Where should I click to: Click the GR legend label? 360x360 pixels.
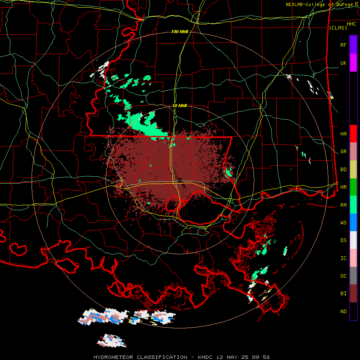[x=343, y=152]
